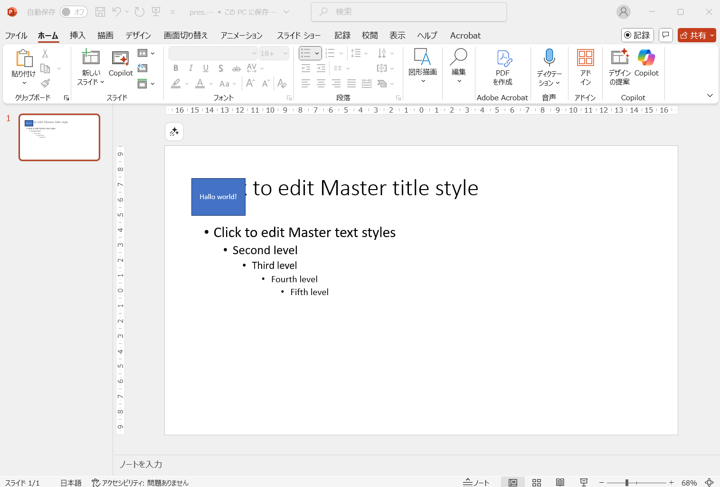
Task: Collapse the ribbon with the chevron
Action: 710,95
